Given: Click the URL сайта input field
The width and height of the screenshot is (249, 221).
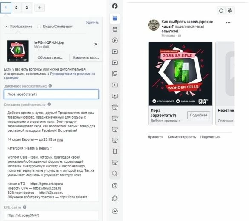Looking at the screenshot, I should point(52,215).
